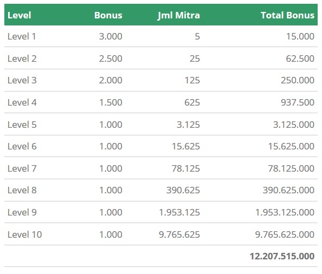Select the 3.125 mitra count cell
Screen dimensions: 322x274
(x=188, y=125)
